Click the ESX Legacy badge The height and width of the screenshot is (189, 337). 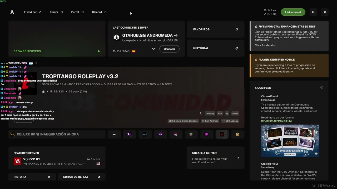tap(230, 121)
